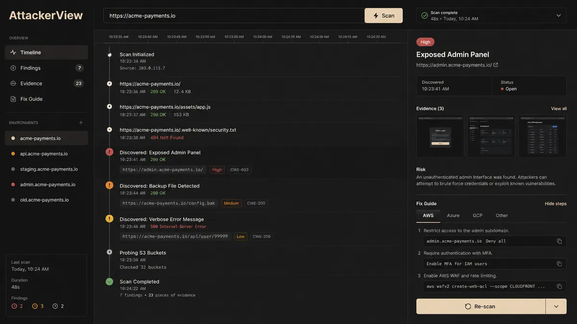Copy the aws wafv2 command snippet
Screen dimensions: 577x324
pos(559,286)
